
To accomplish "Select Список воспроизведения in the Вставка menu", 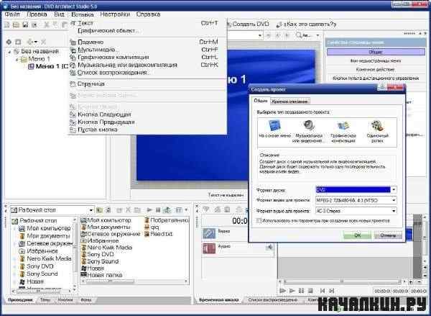I will [148, 73].
